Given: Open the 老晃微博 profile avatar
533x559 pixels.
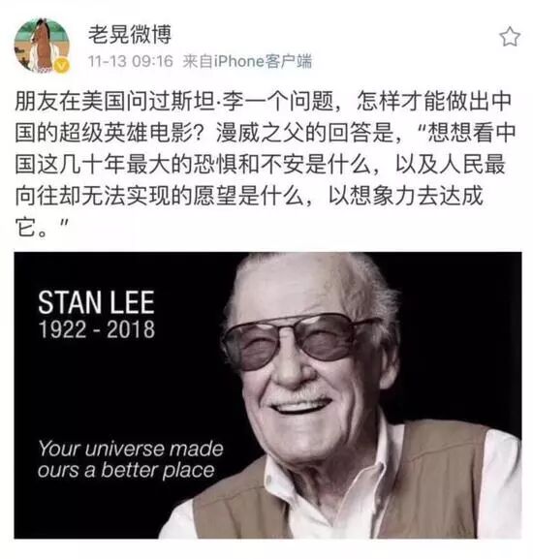Looking at the screenshot, I should [x=42, y=46].
